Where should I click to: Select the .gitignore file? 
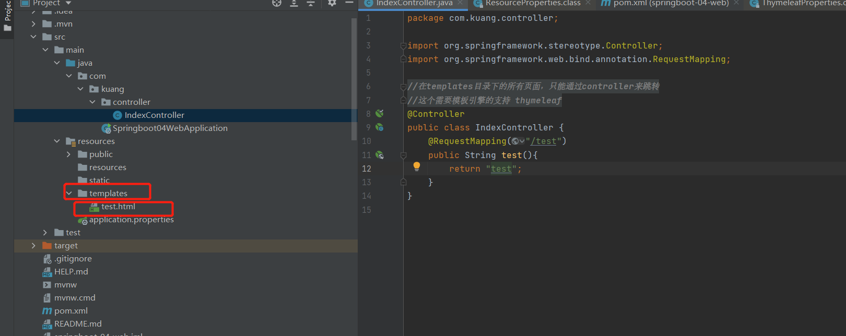pos(67,259)
